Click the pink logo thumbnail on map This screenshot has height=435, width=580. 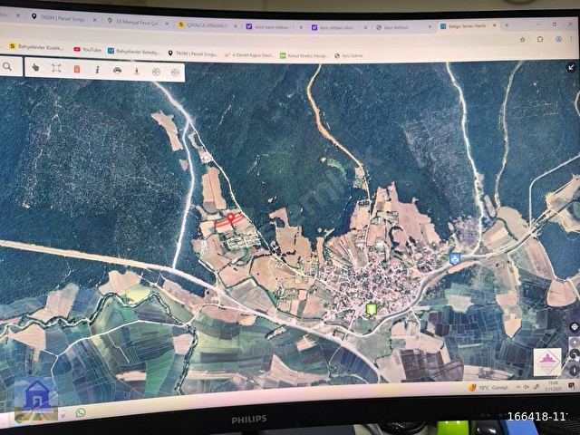[x=547, y=362]
